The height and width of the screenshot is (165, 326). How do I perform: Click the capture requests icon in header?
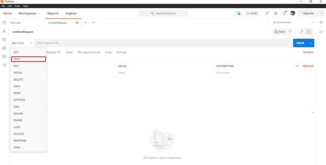[x=267, y=13]
